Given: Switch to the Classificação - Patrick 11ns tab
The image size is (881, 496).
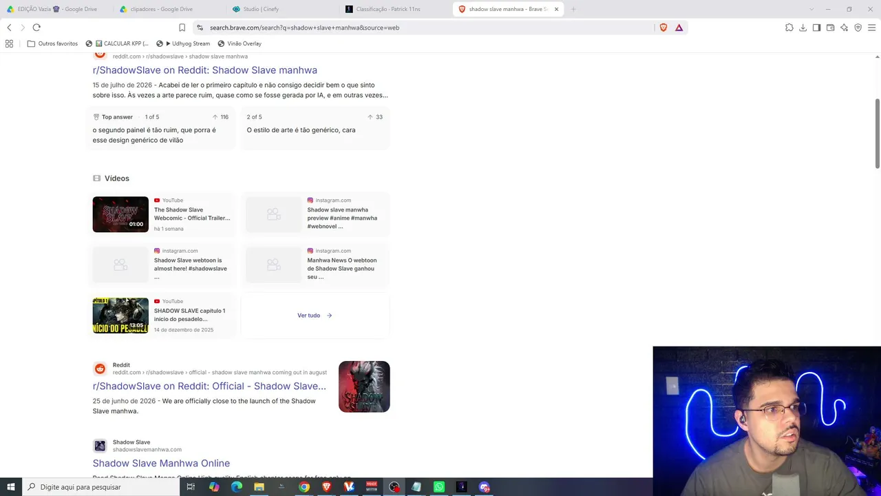Looking at the screenshot, I should [394, 9].
